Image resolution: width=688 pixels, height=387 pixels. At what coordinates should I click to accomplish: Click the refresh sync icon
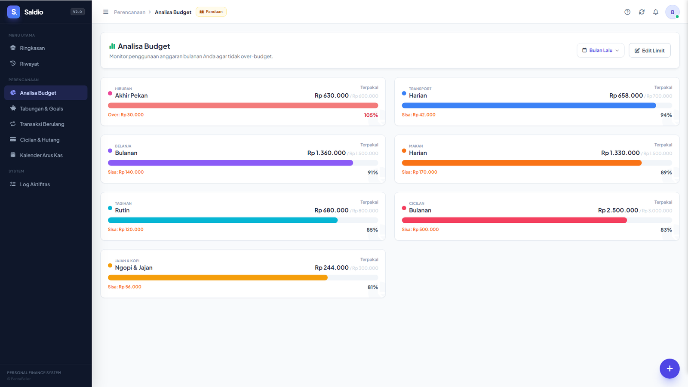642,12
